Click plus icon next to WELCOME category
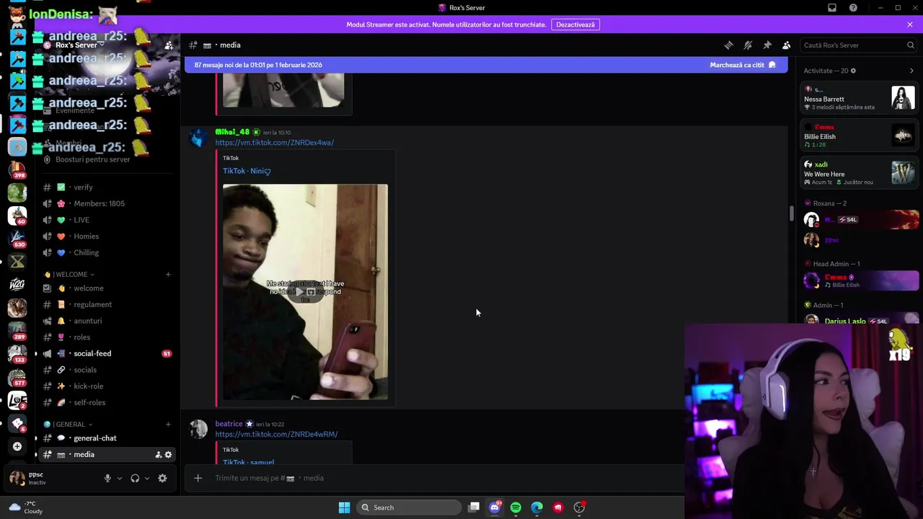The image size is (923, 519). point(168,275)
